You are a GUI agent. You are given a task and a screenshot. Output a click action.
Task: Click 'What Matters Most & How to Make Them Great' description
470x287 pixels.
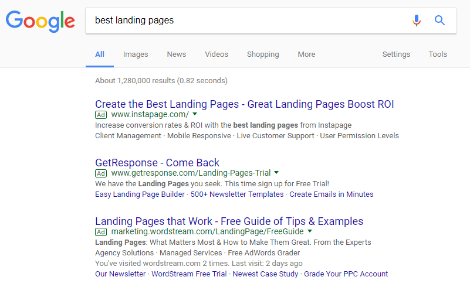coord(233,242)
